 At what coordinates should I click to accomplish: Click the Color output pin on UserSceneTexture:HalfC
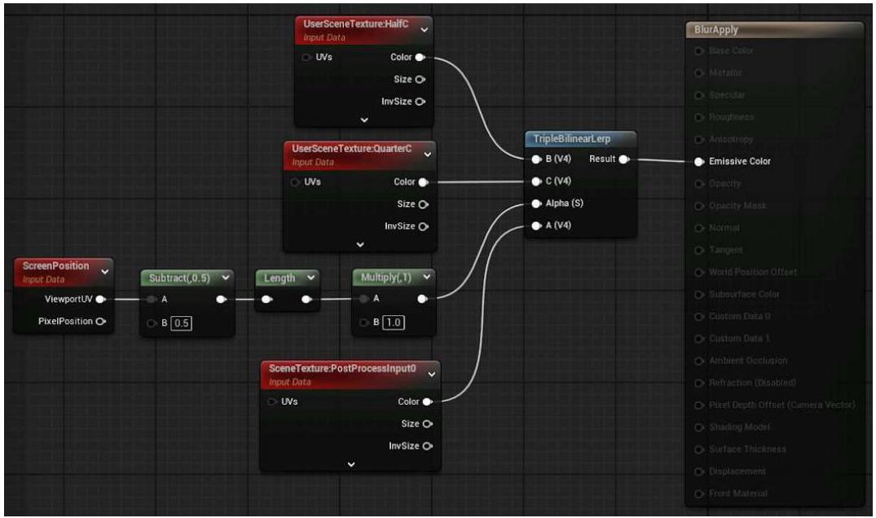coord(420,58)
